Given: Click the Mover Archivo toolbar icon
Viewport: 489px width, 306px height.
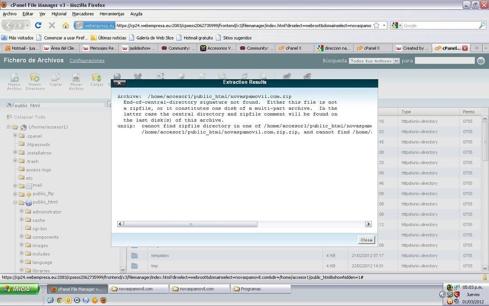Looking at the screenshot, I should click(x=76, y=82).
